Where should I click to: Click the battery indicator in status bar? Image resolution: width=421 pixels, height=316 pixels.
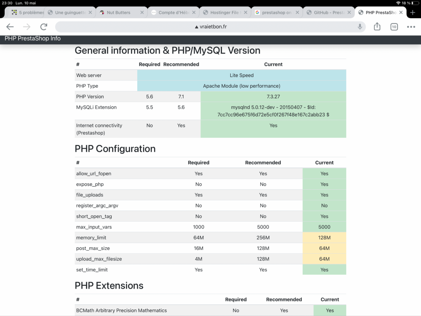415,3
